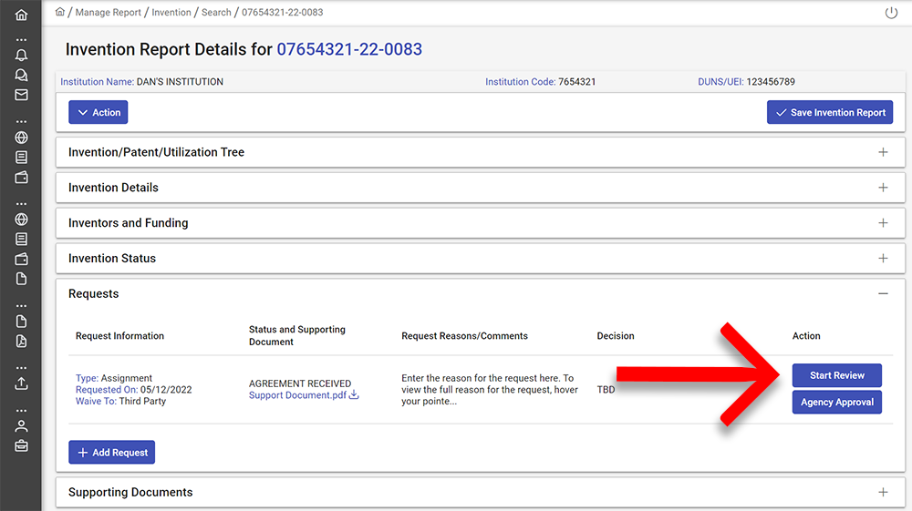This screenshot has height=511, width=912.
Task: Click the breadcrumb home icon
Action: 60,12
